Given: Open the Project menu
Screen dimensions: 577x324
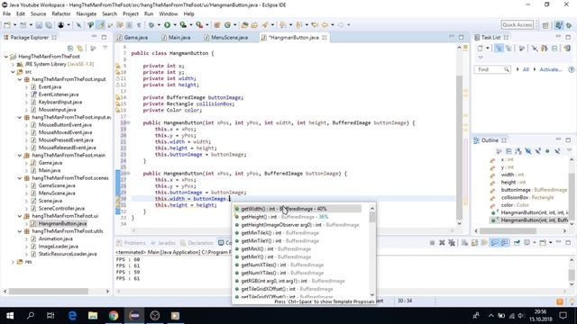Looking at the screenshot, I should pos(130,14).
